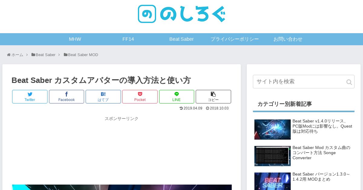Screen dimensions: 363x190
Task: Share the article on Facebook
Action: tap(67, 97)
